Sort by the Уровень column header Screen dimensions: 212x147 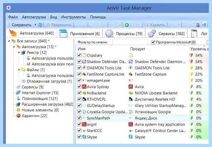199,49
